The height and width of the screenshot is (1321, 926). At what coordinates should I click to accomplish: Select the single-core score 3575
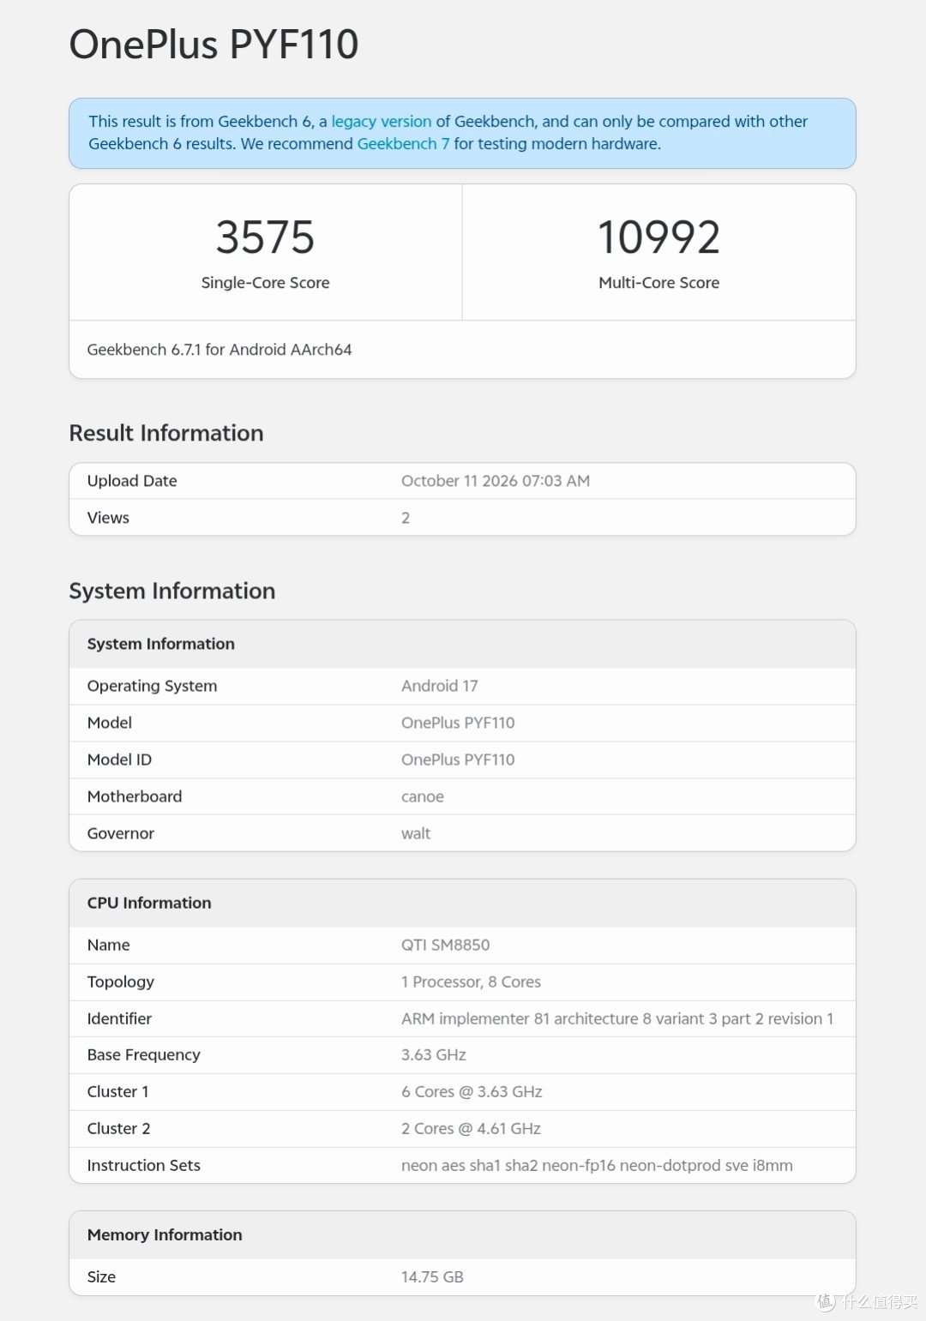[x=265, y=237]
